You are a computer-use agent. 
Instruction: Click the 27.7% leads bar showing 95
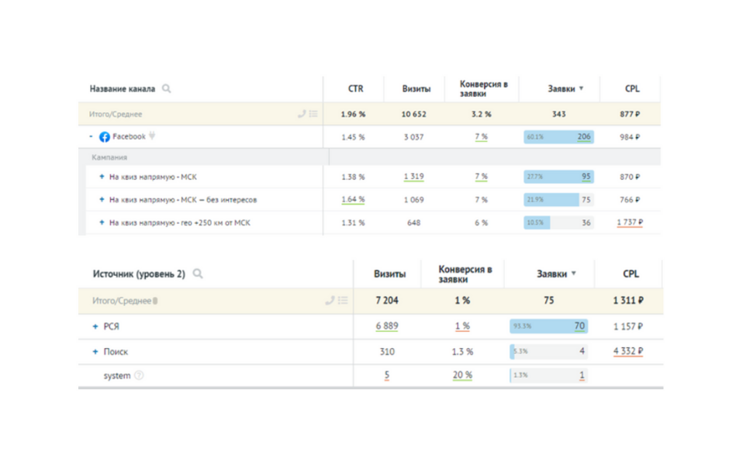click(x=558, y=177)
